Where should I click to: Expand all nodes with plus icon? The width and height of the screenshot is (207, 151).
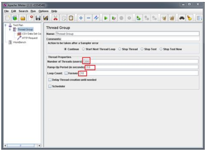pos(81,18)
